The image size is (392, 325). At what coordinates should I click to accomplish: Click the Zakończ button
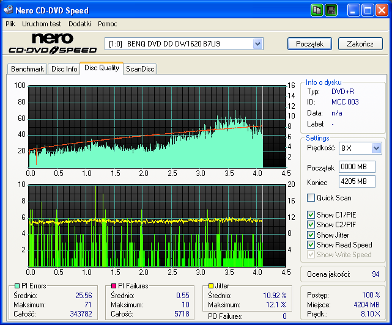click(x=360, y=44)
